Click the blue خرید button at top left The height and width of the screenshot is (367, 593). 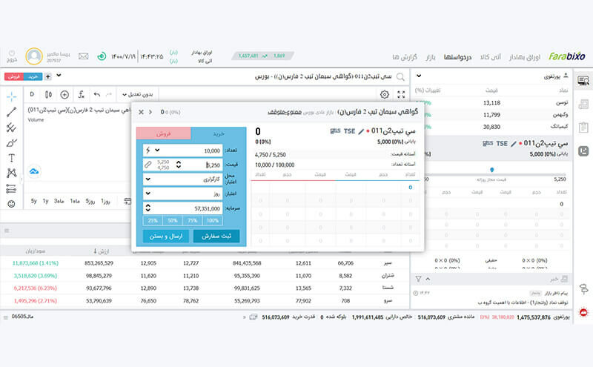tap(33, 77)
